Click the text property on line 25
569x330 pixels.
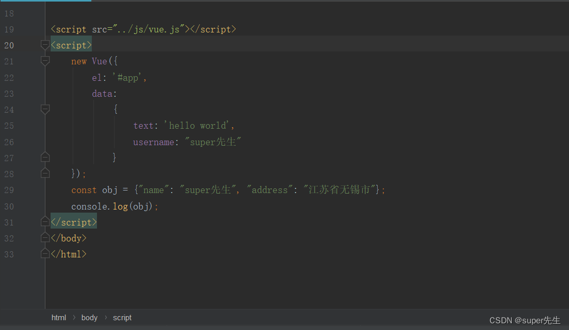pyautogui.click(x=143, y=126)
